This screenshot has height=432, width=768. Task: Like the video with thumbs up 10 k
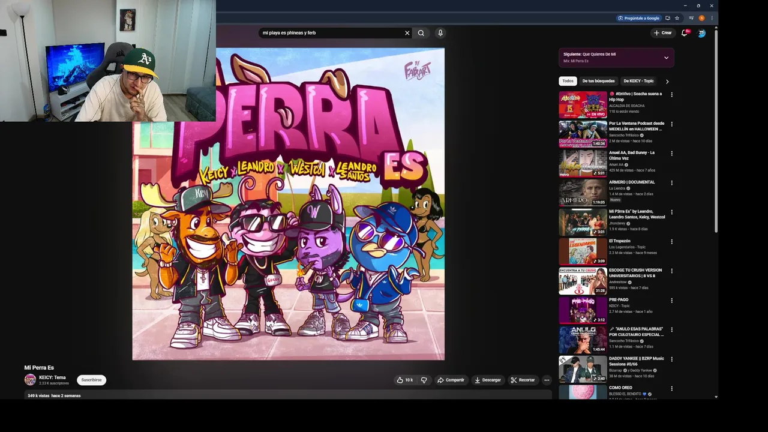click(405, 380)
